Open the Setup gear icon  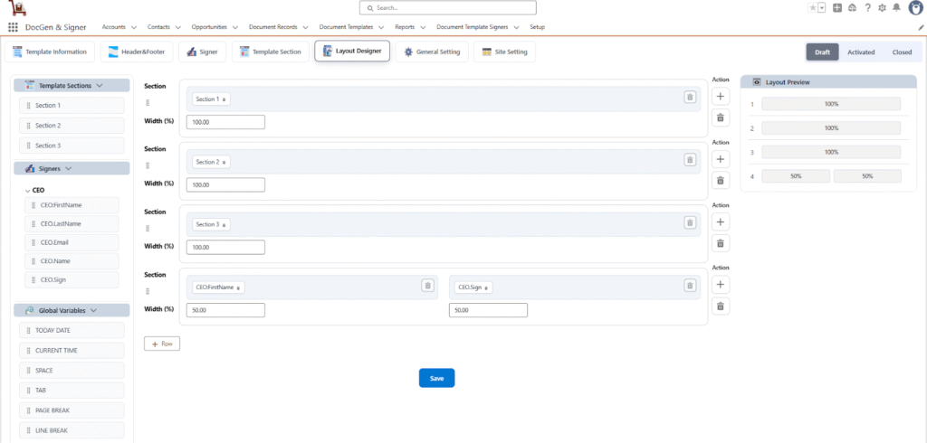coord(883,8)
